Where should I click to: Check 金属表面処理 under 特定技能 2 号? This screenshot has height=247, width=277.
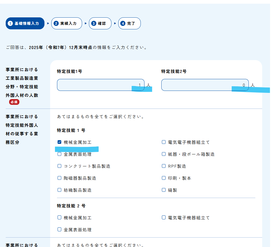60,229
